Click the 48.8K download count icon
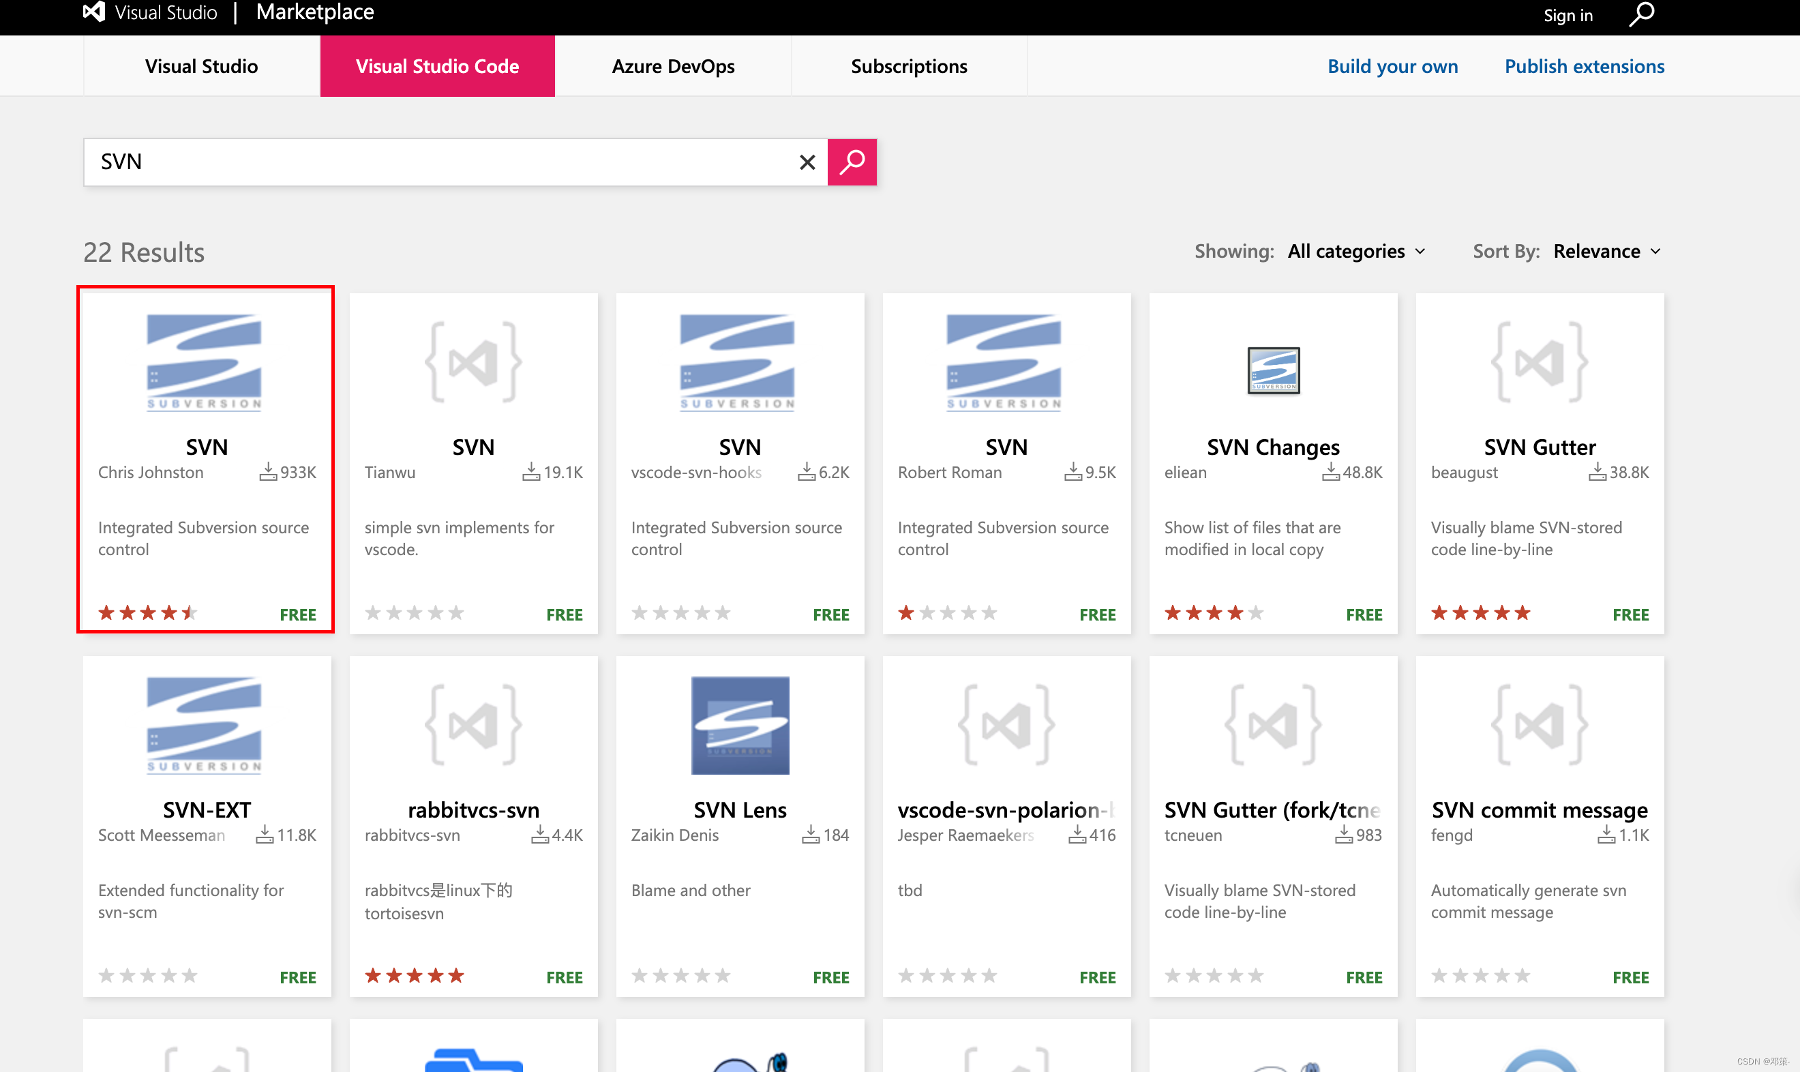1800x1072 pixels. coord(1331,472)
